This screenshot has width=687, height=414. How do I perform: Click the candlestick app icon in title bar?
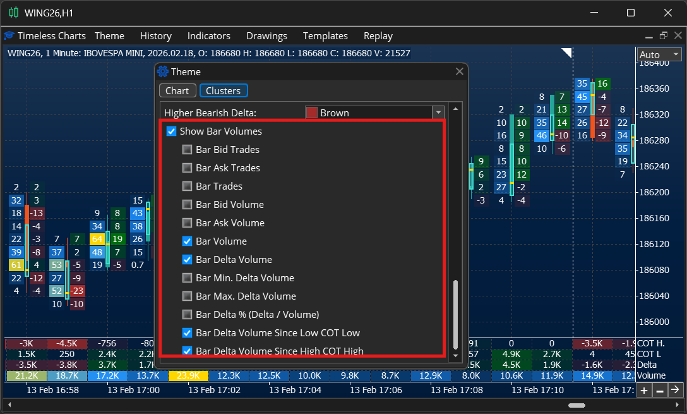(x=14, y=13)
